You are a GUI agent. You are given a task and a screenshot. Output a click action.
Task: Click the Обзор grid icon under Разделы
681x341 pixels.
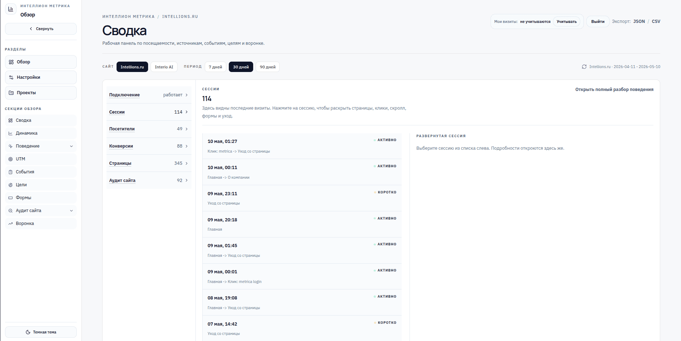(11, 62)
